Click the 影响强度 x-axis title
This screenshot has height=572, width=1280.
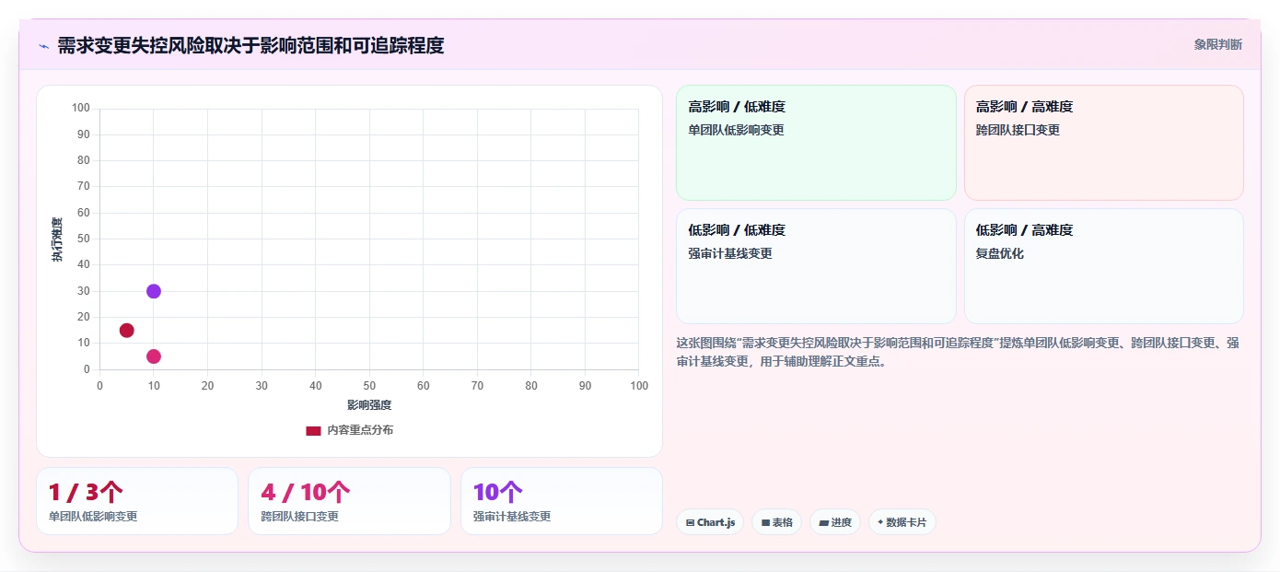(x=369, y=405)
